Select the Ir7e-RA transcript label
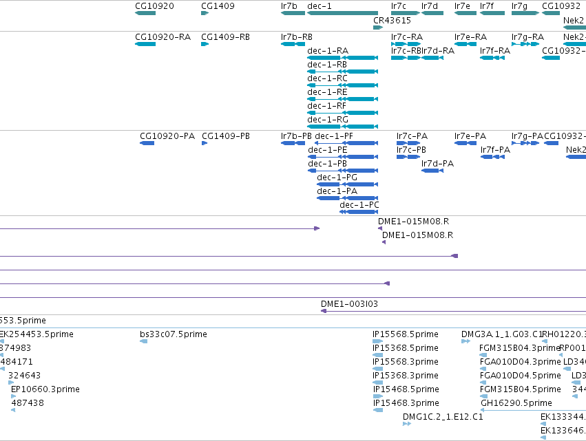 coord(470,37)
